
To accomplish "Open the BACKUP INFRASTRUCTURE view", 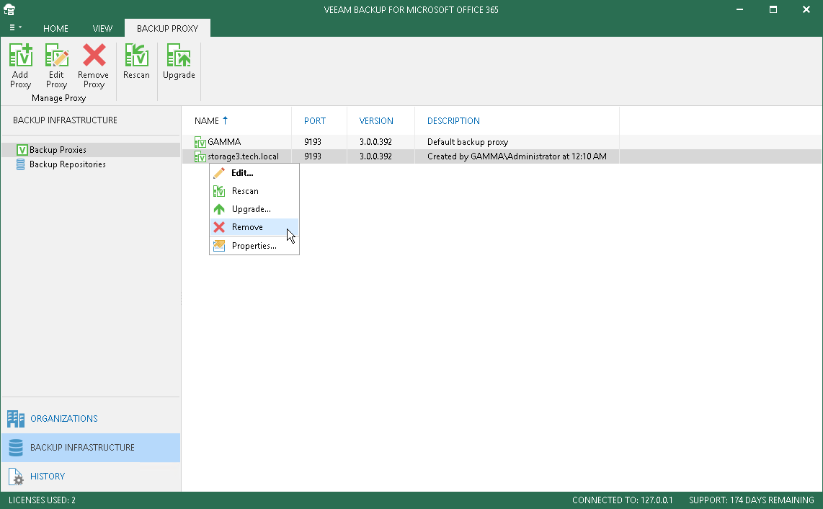I will 91,448.
